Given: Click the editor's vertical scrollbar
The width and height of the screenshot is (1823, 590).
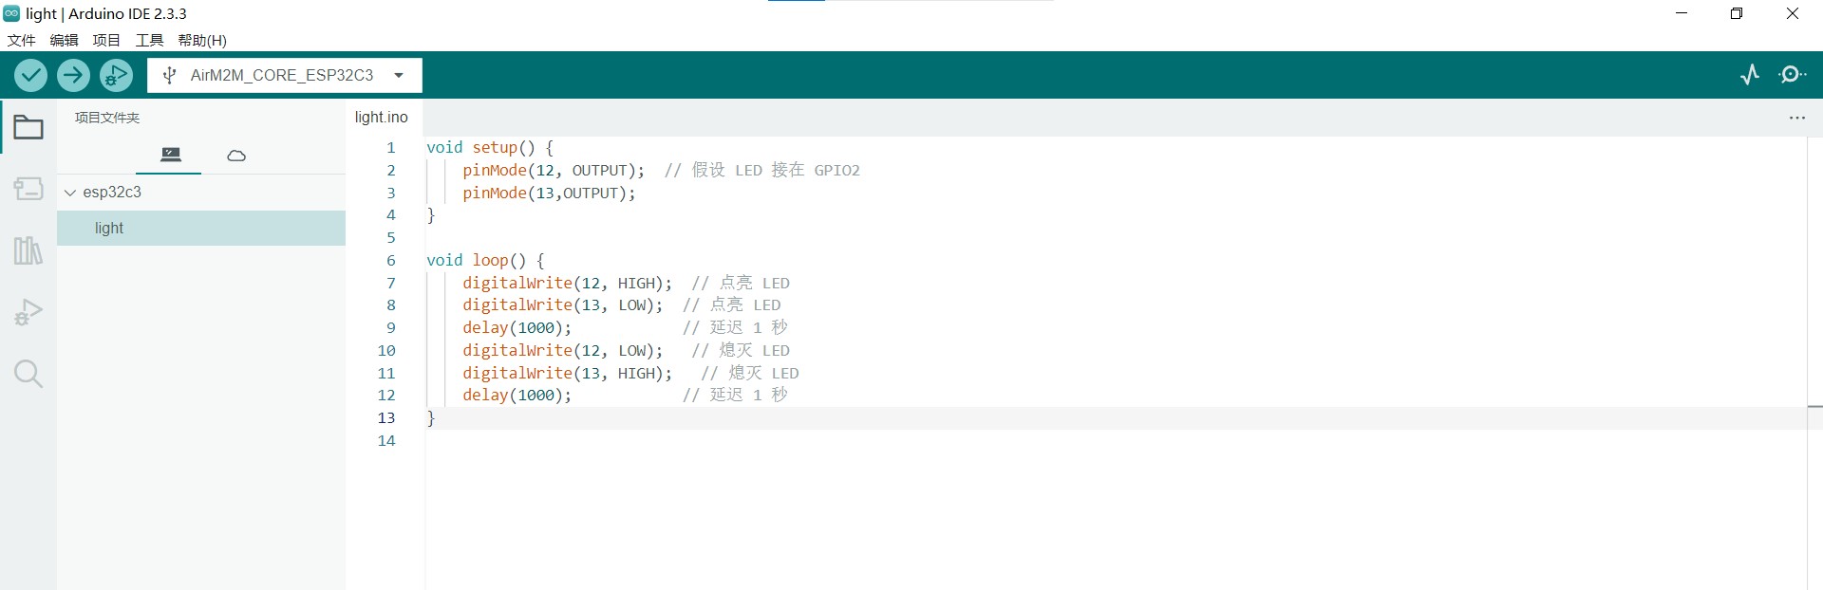Looking at the screenshot, I should point(1814,285).
